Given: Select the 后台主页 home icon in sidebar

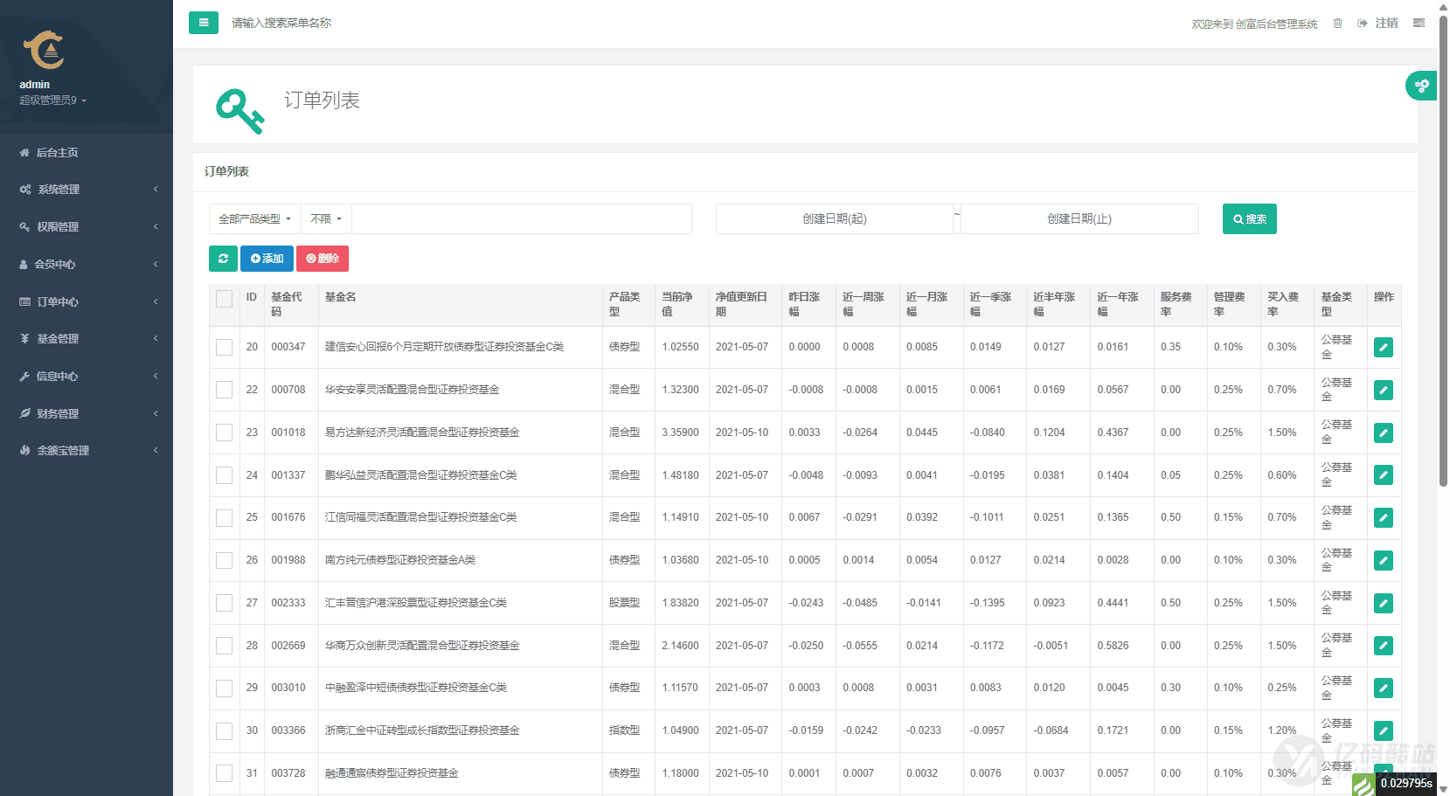Looking at the screenshot, I should pyautogui.click(x=23, y=152).
